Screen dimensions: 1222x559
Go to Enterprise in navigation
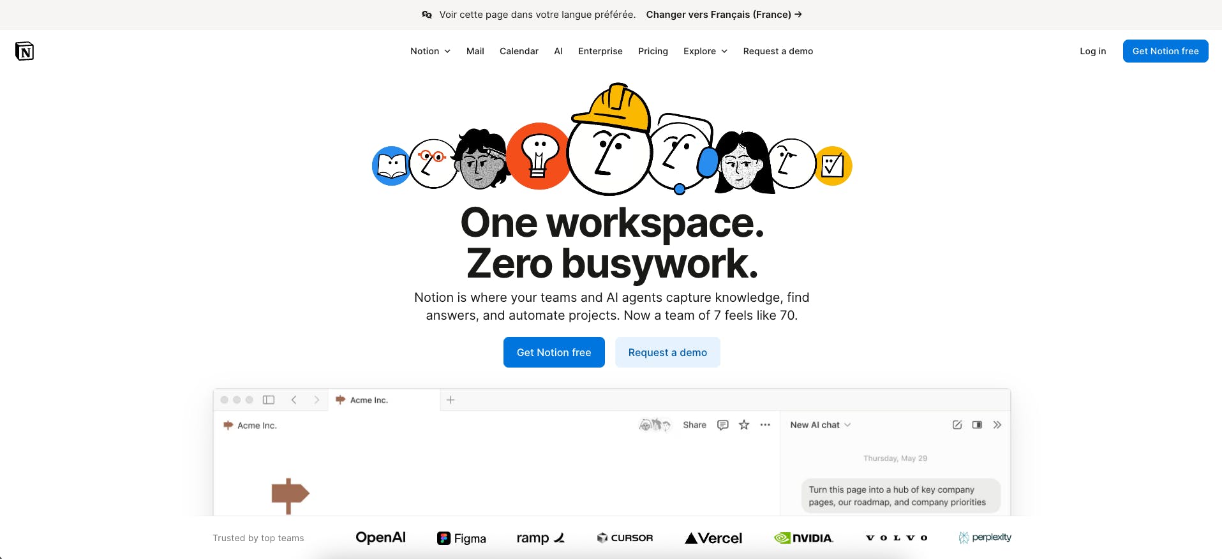[x=600, y=51]
